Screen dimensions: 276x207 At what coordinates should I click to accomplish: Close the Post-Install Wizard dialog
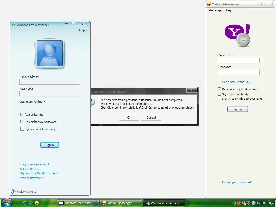click(x=192, y=90)
